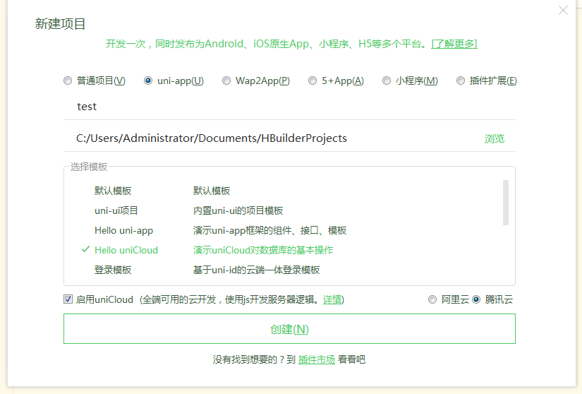582x394 pixels.
Task: Choose the 小程序 project type
Action: tap(387, 80)
